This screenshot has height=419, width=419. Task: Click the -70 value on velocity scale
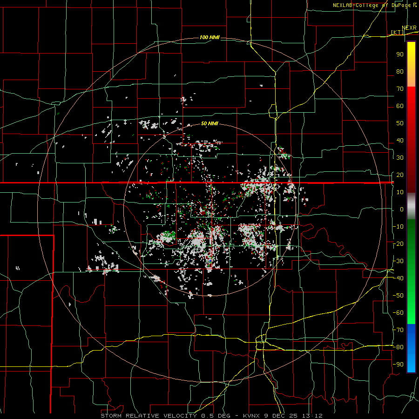[398, 330]
